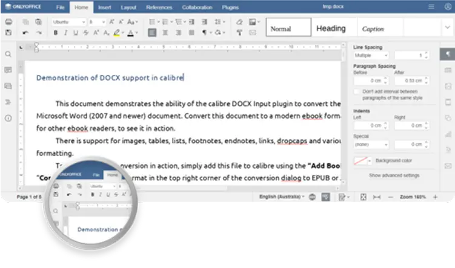Click the Clear style eraser icon
Screen dimensions: 455x268
(239, 22)
